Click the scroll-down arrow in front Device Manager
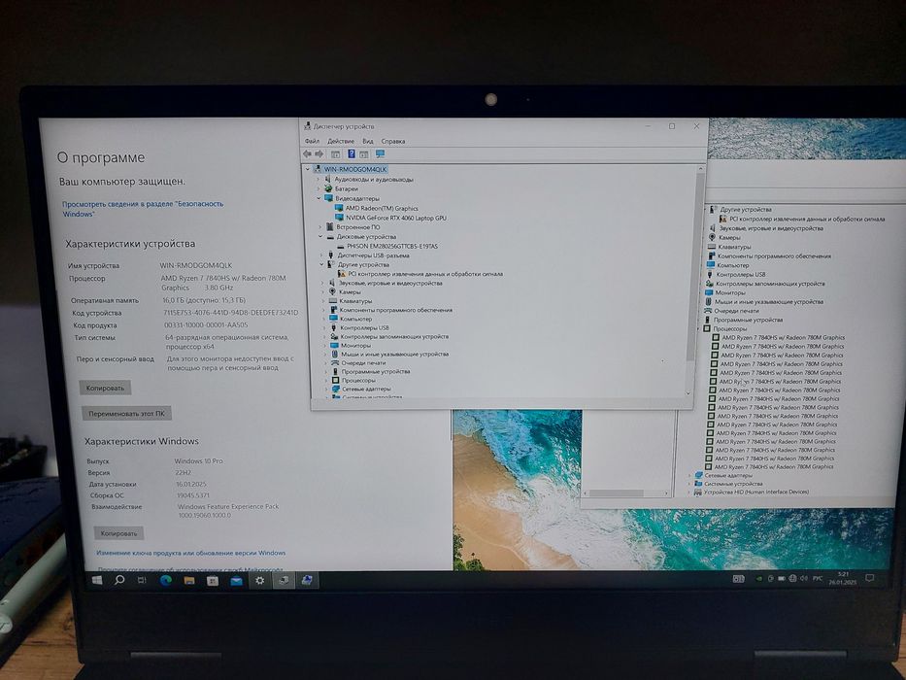This screenshot has width=906, height=680. pos(688,393)
